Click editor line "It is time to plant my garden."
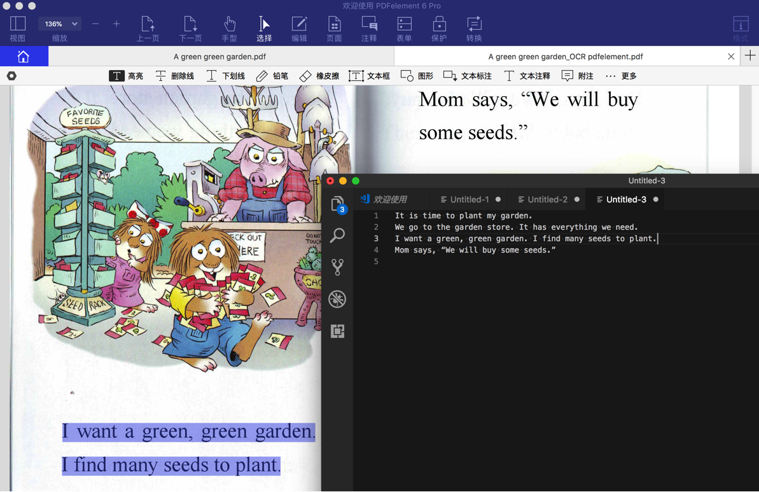The height and width of the screenshot is (492, 759). pyautogui.click(x=463, y=216)
